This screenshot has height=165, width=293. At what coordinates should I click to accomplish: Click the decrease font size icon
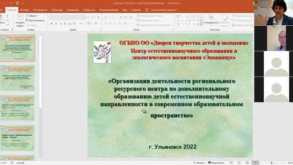point(92,17)
